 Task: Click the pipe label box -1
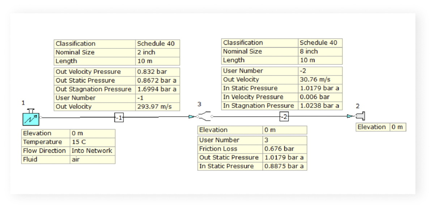pyautogui.click(x=119, y=117)
